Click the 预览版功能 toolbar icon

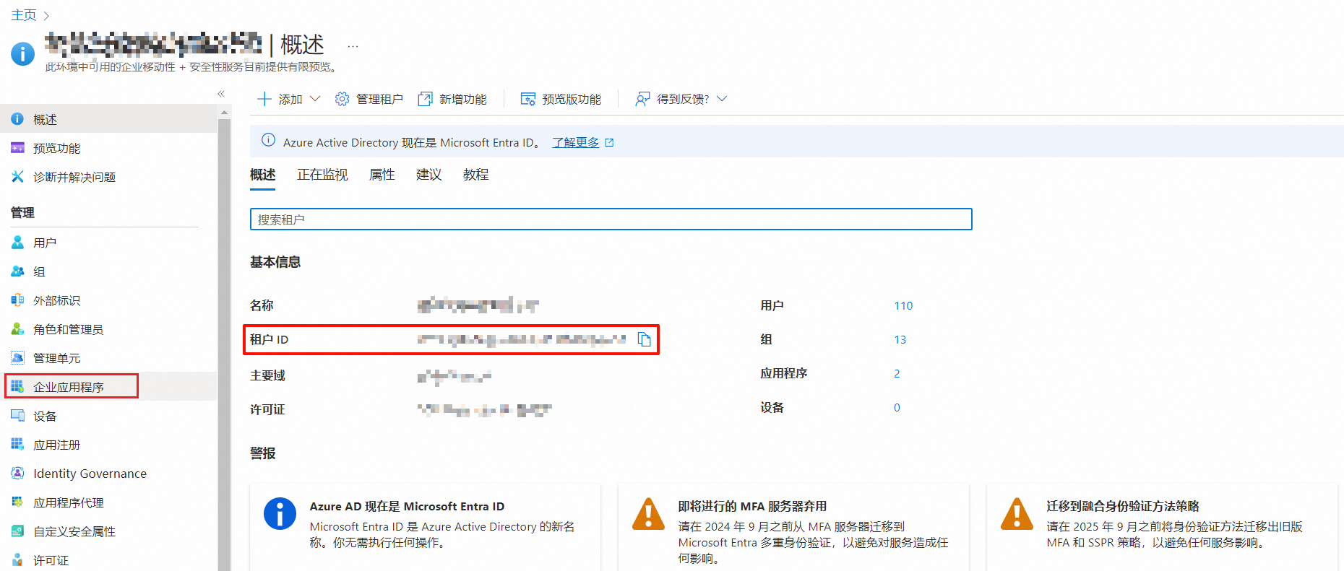tap(528, 99)
